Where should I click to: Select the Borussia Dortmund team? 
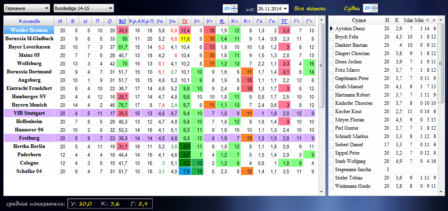pyautogui.click(x=29, y=72)
